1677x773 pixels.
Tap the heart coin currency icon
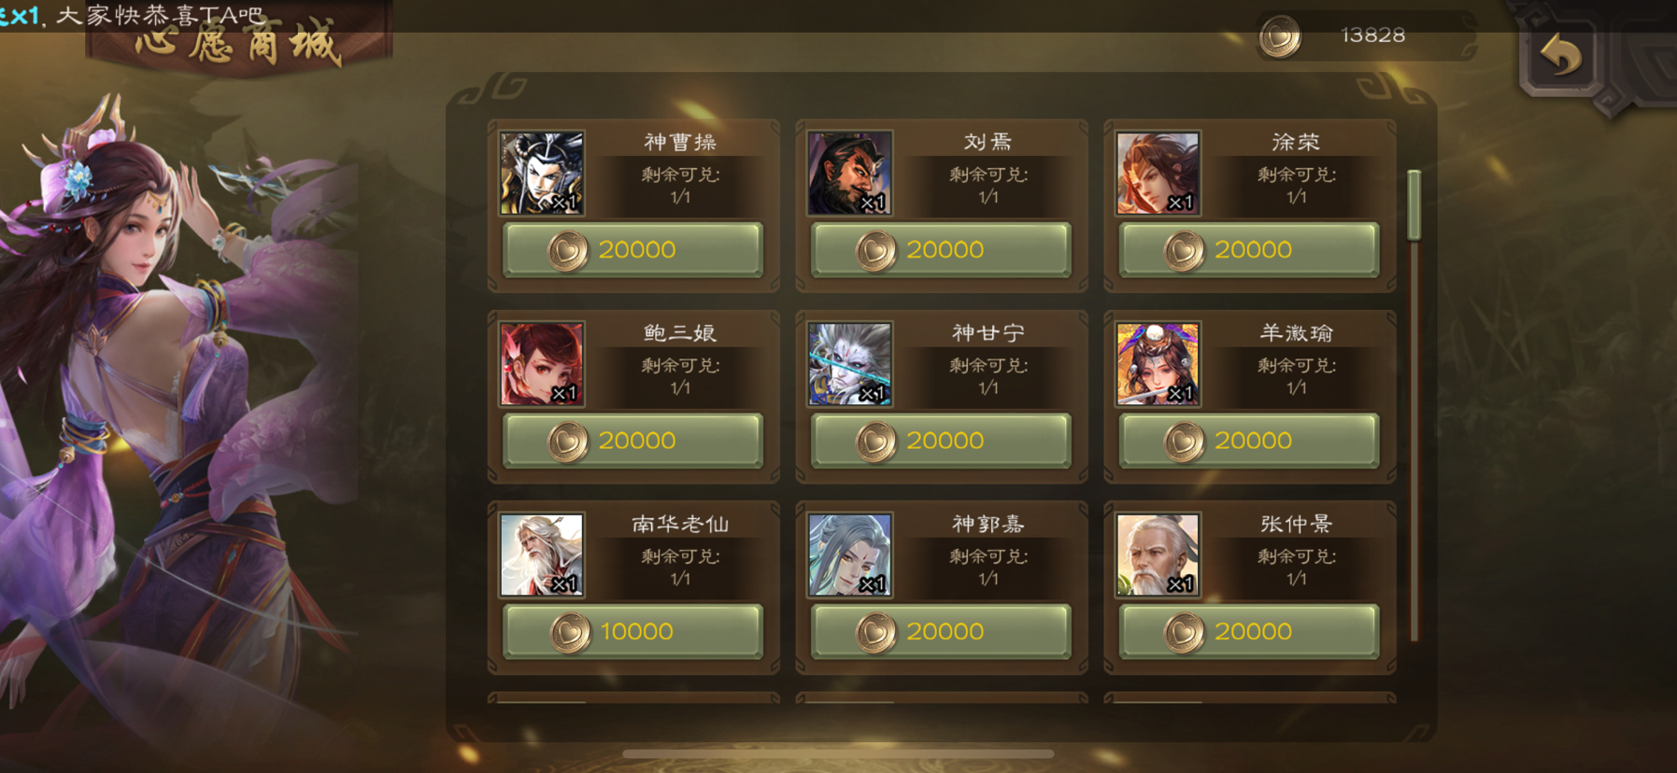click(x=1280, y=37)
